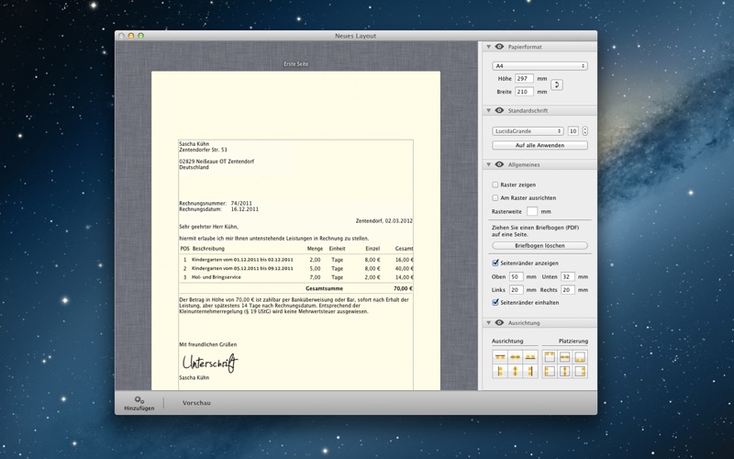Open the LucidaGrande font dropdown
734x459 pixels.
click(x=528, y=131)
